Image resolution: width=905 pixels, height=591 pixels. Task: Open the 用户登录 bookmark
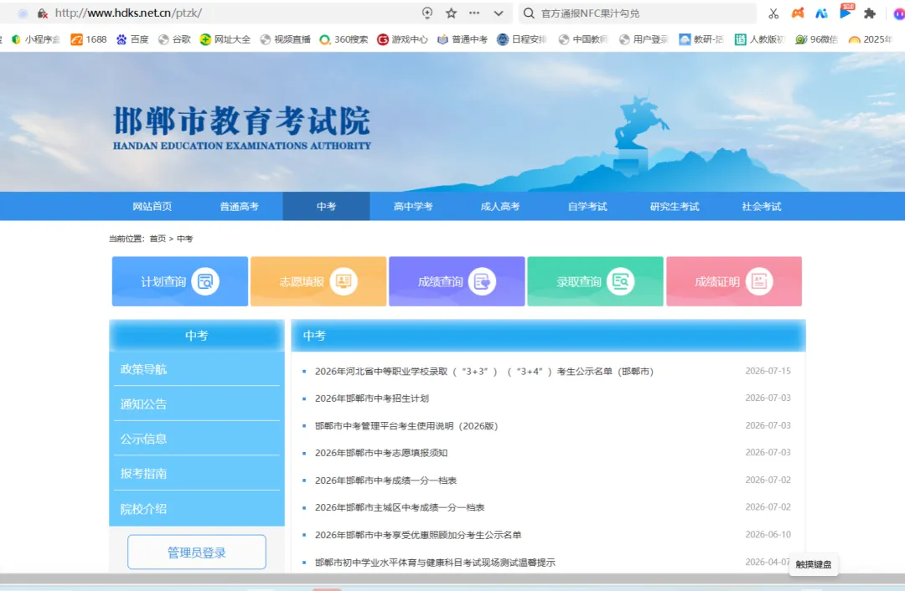[644, 39]
